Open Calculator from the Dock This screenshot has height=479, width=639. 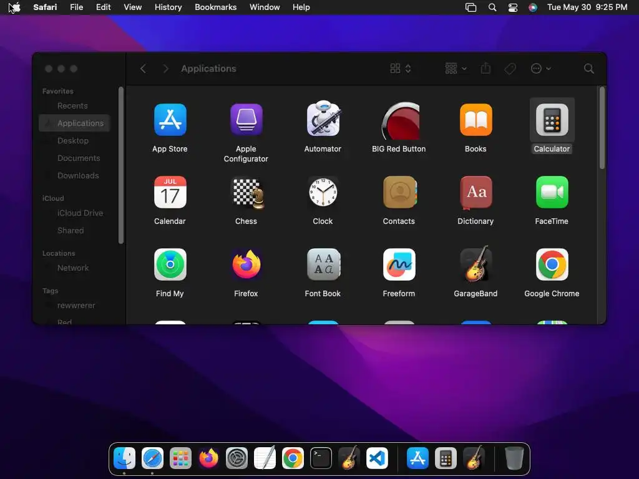[446, 458]
